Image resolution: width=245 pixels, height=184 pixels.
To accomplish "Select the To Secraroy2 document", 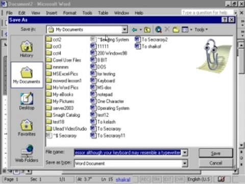I will [151, 39].
